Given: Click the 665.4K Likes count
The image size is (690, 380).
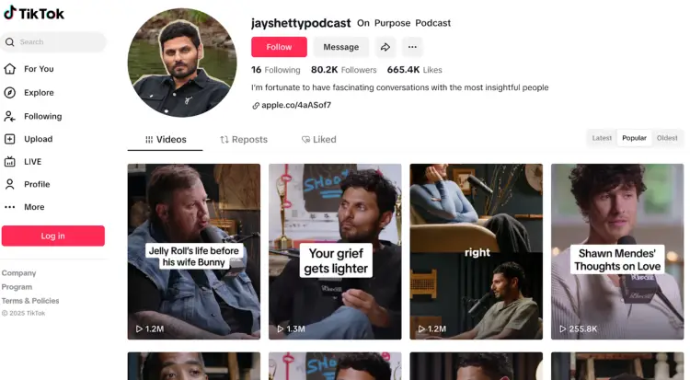Looking at the screenshot, I should click(x=415, y=70).
